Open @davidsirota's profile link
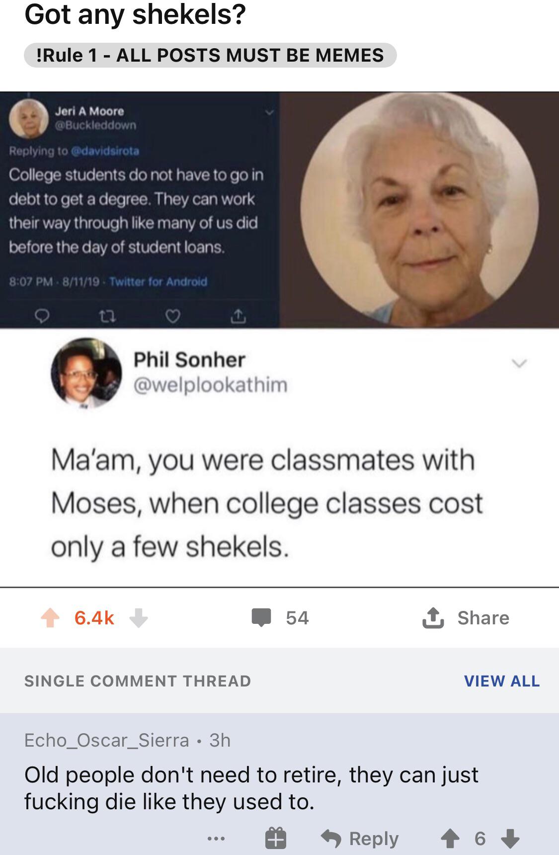The image size is (559, 855). [105, 150]
